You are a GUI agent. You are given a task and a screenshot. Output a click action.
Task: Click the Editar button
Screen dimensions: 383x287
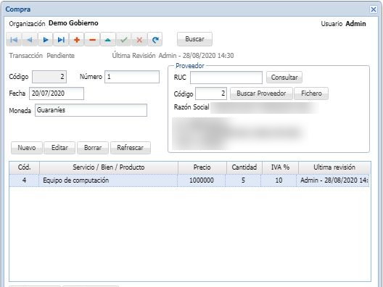pos(59,148)
